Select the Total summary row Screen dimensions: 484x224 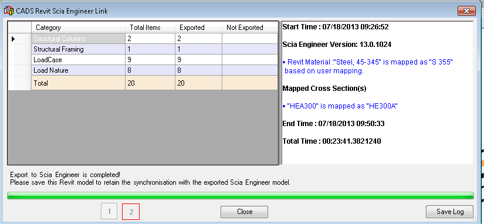click(143, 83)
